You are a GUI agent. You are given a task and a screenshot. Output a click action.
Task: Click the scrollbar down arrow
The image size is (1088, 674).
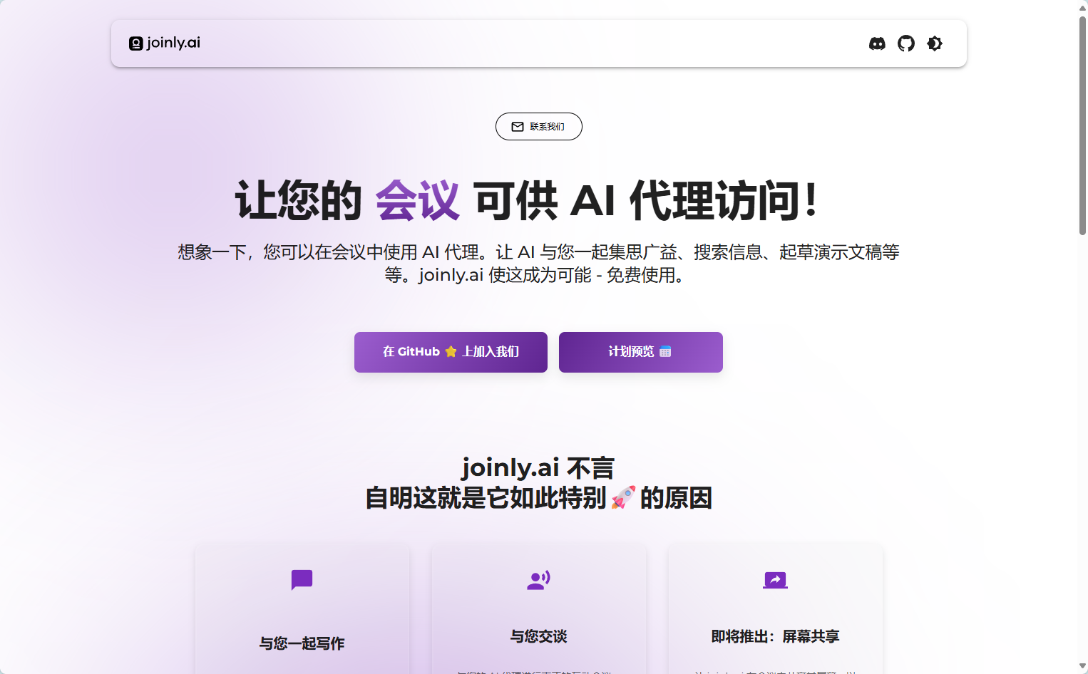pyautogui.click(x=1082, y=666)
